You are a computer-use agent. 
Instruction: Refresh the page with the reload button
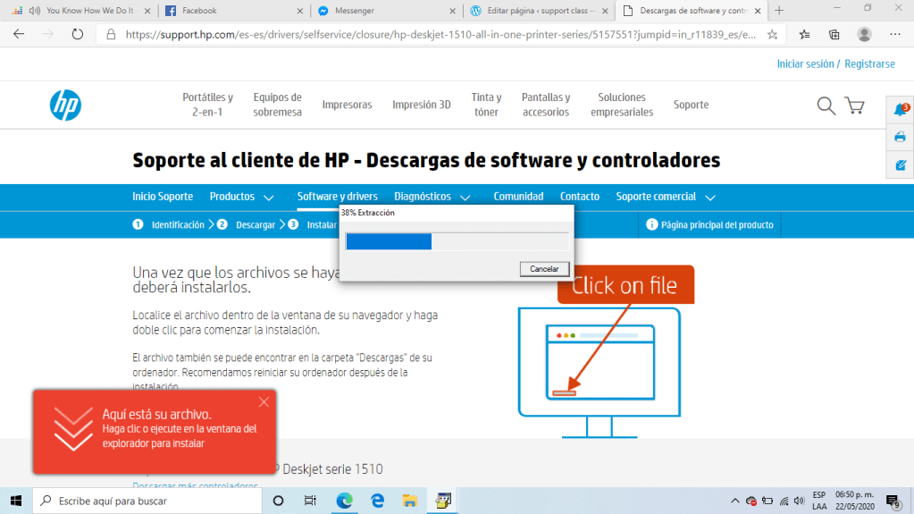pos(77,34)
